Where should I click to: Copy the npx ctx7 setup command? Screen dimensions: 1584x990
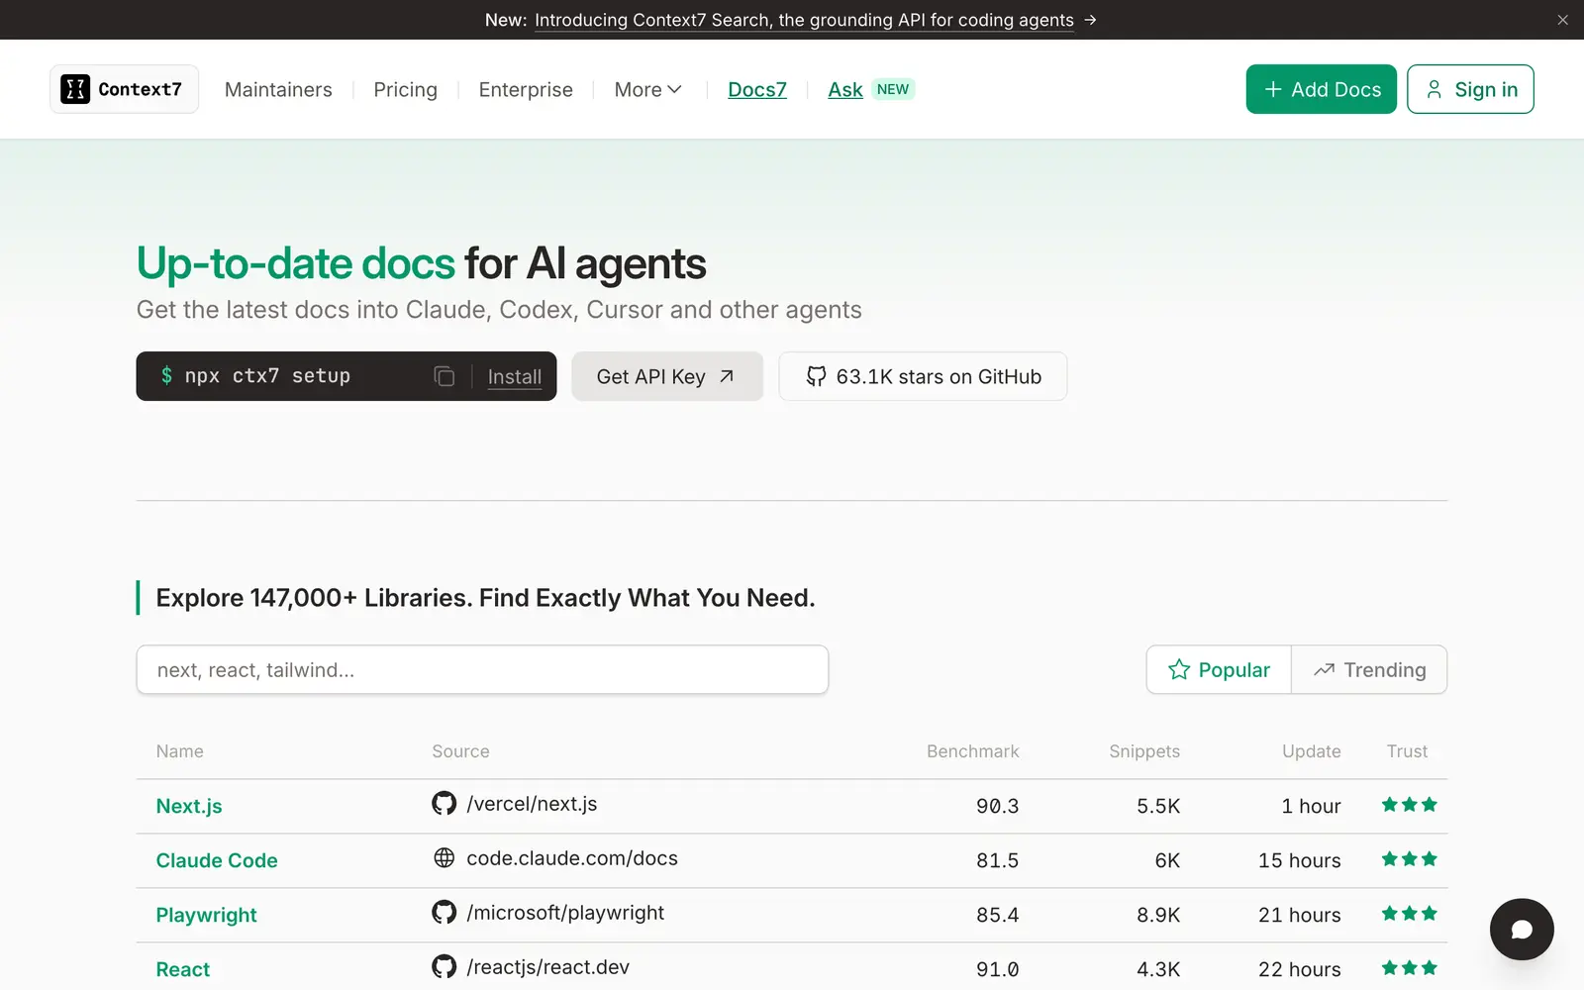point(445,376)
